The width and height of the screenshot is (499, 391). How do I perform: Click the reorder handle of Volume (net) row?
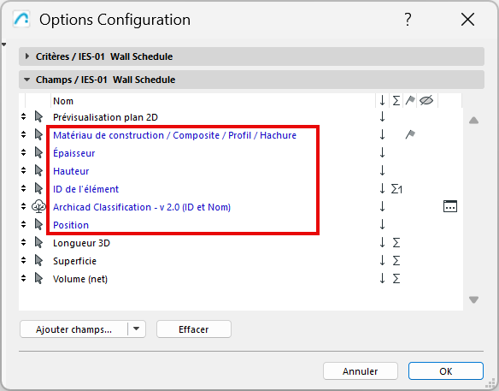point(24,278)
